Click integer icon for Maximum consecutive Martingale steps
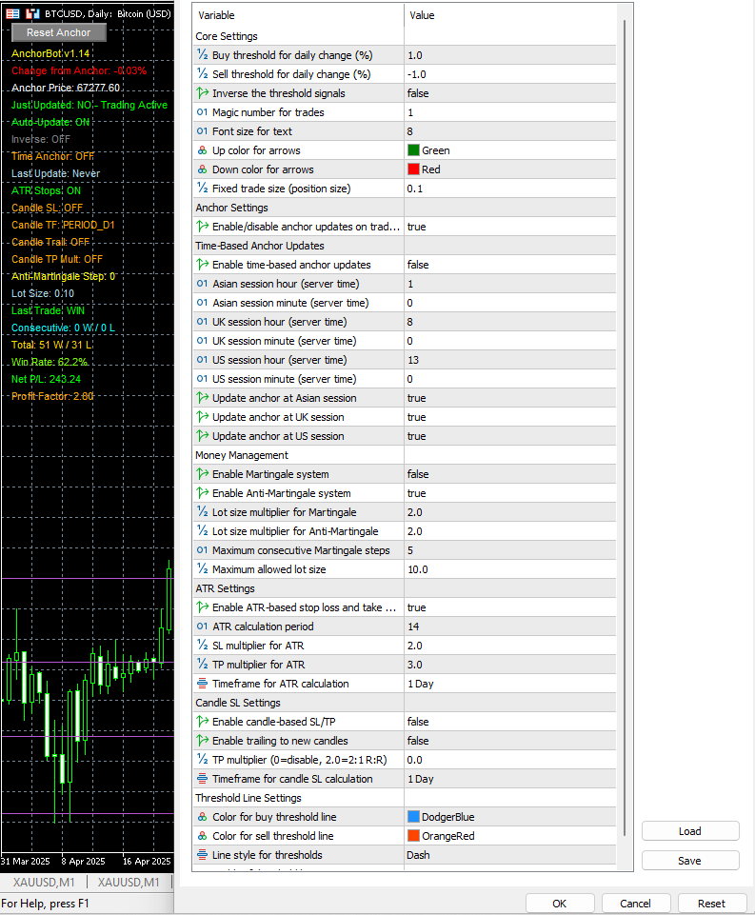 203,550
